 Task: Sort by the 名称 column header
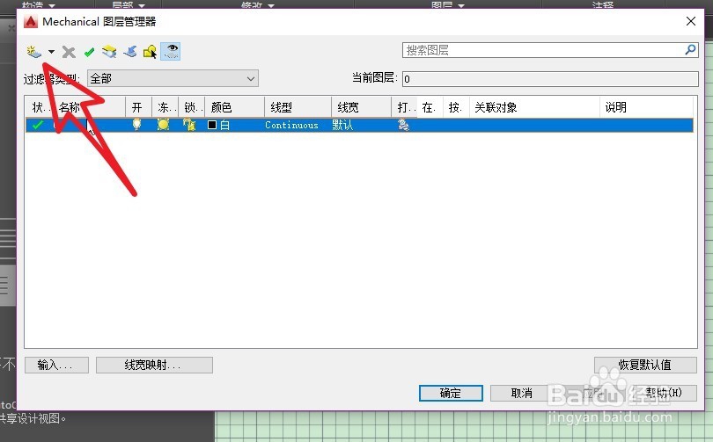click(x=89, y=107)
